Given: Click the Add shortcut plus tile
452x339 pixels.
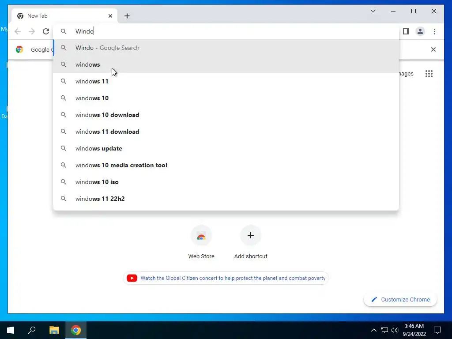Looking at the screenshot, I should 251,242.
